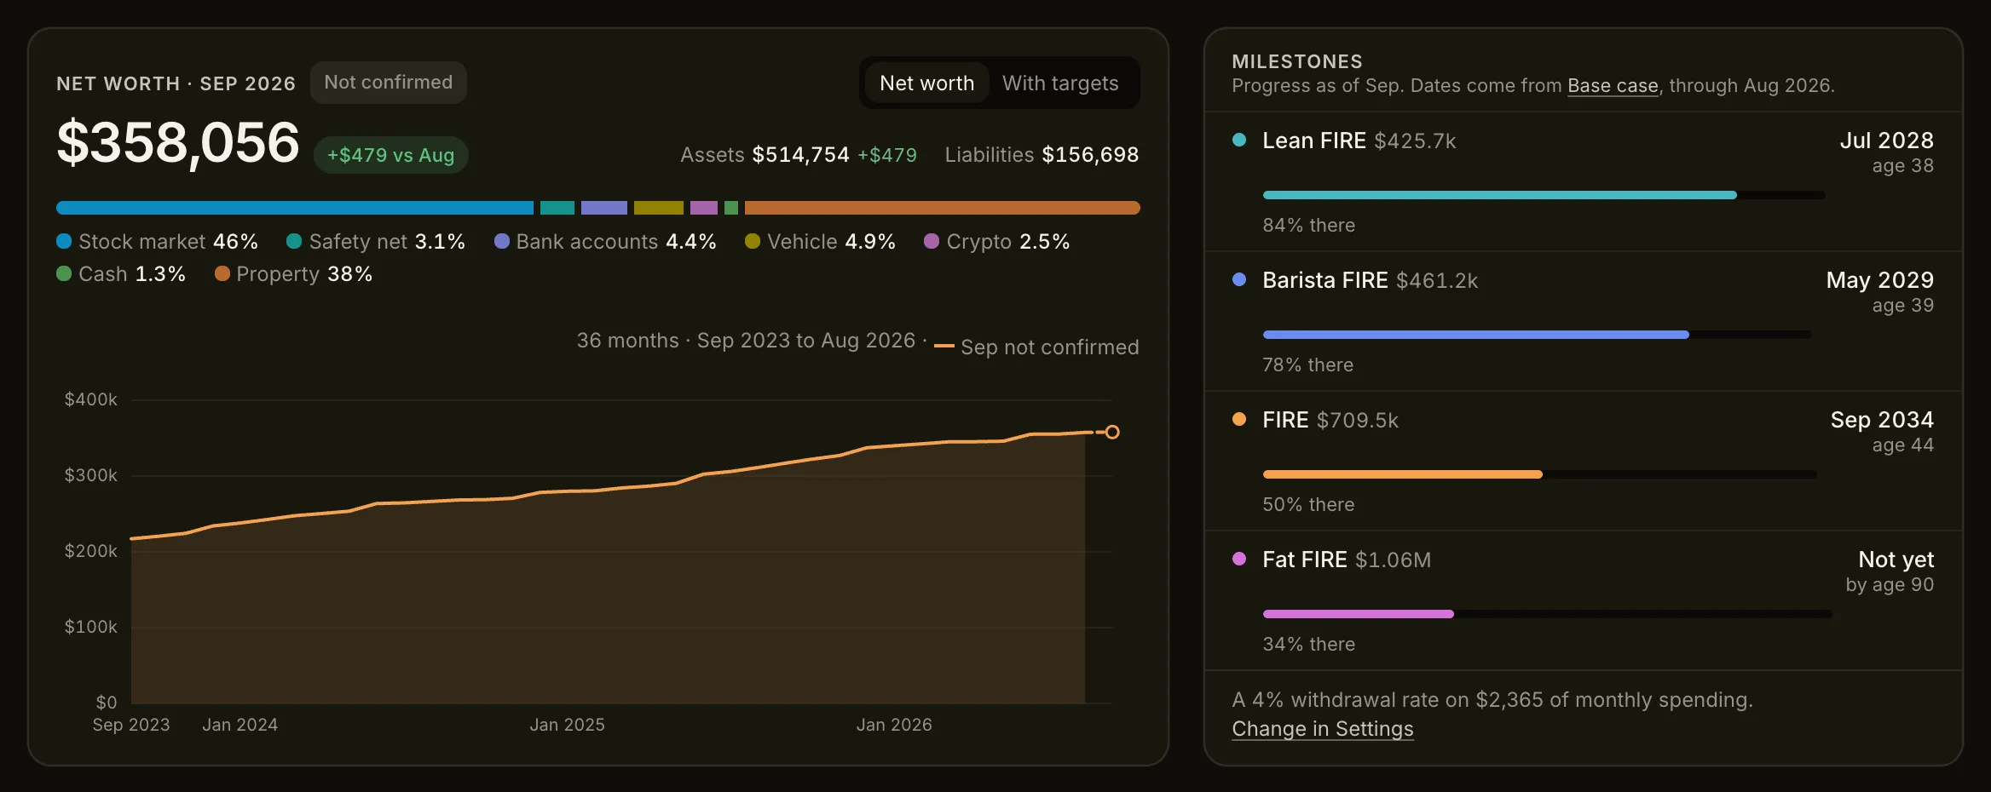Click the $358,056 net worth total

pyautogui.click(x=178, y=142)
